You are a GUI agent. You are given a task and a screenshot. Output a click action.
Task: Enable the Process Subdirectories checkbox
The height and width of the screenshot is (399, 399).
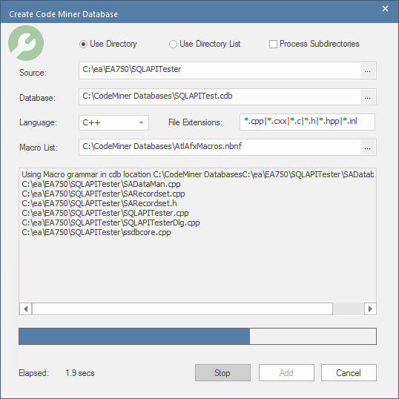coord(273,44)
